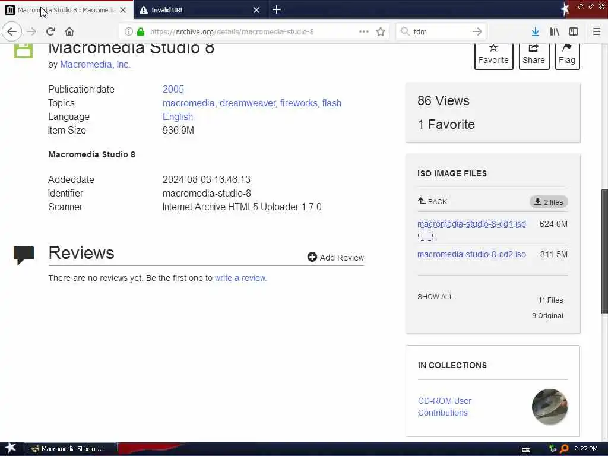Open the dreamweaver topic link
Screen dimensions: 608x456
point(248,103)
